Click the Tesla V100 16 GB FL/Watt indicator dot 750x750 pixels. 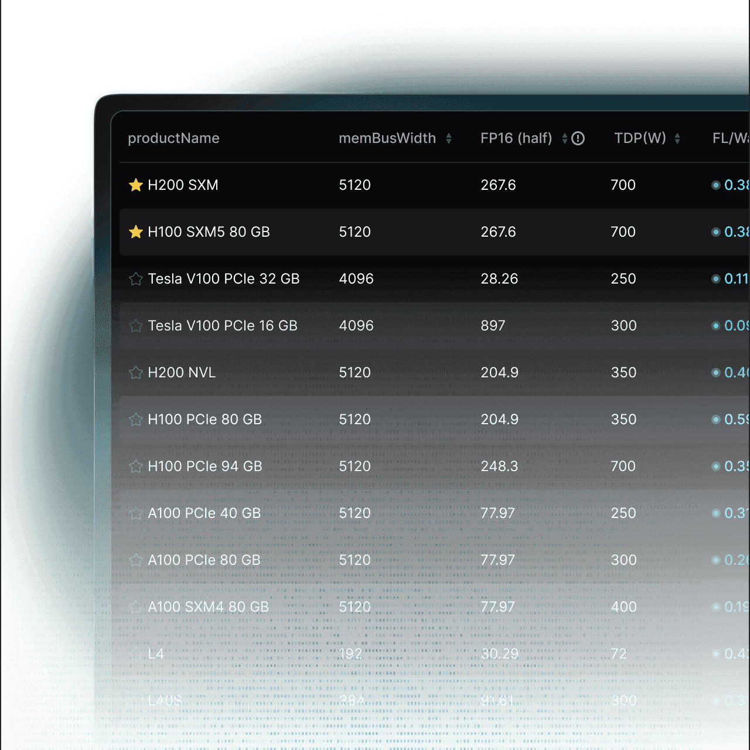716,326
